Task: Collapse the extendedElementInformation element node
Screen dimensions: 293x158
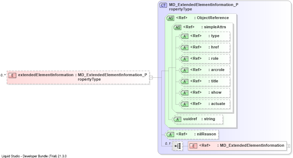Action: [x=151, y=78]
